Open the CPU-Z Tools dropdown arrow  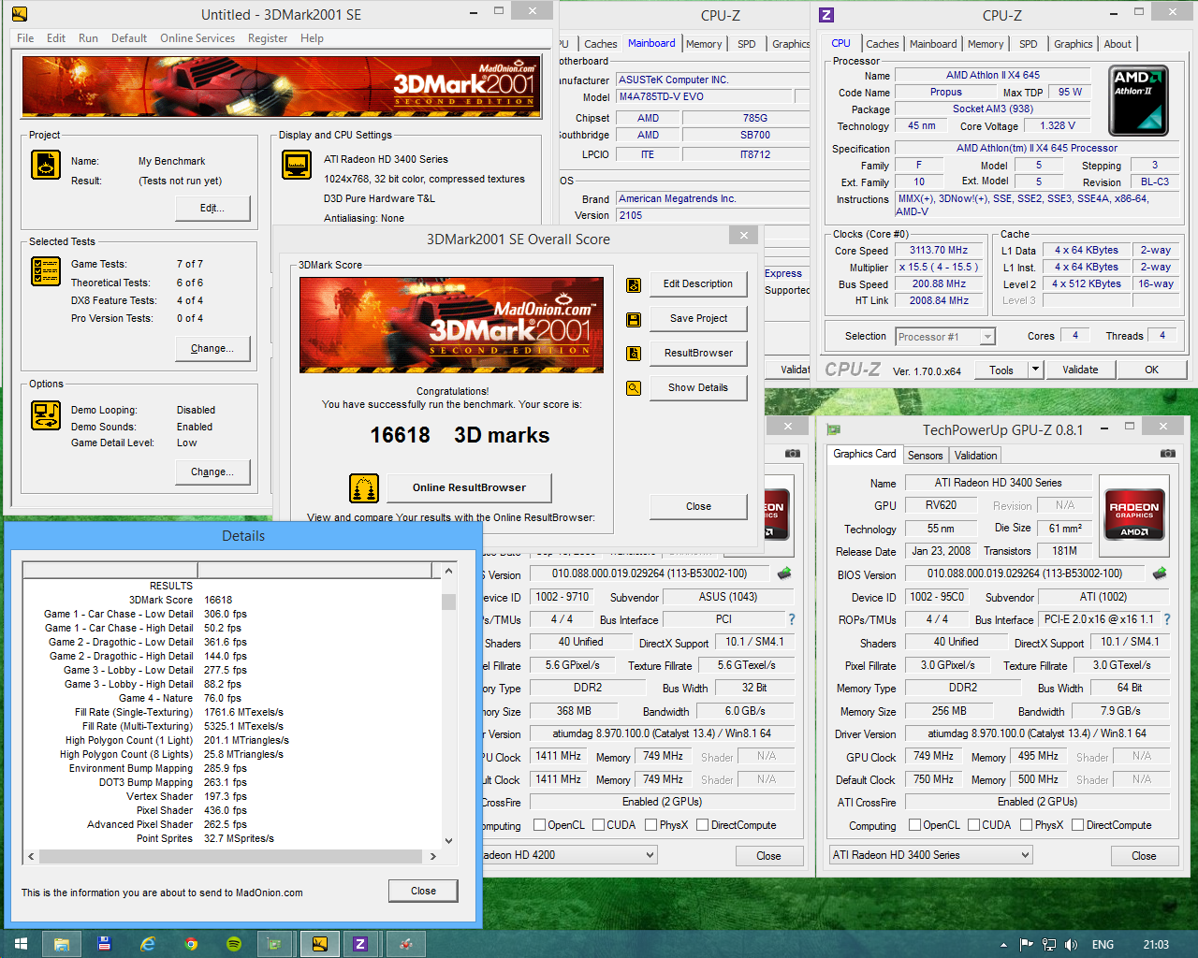pos(1035,370)
